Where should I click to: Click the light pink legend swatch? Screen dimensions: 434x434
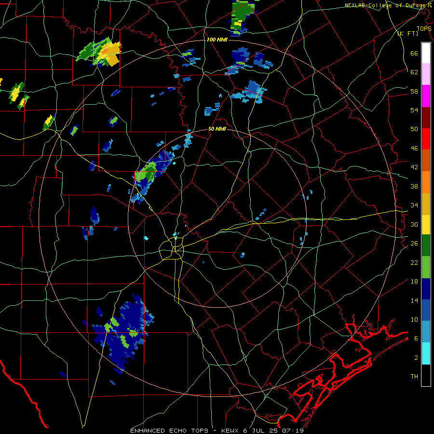tap(426, 74)
